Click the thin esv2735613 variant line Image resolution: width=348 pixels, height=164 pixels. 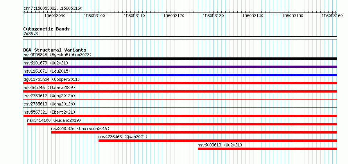coord(180,108)
